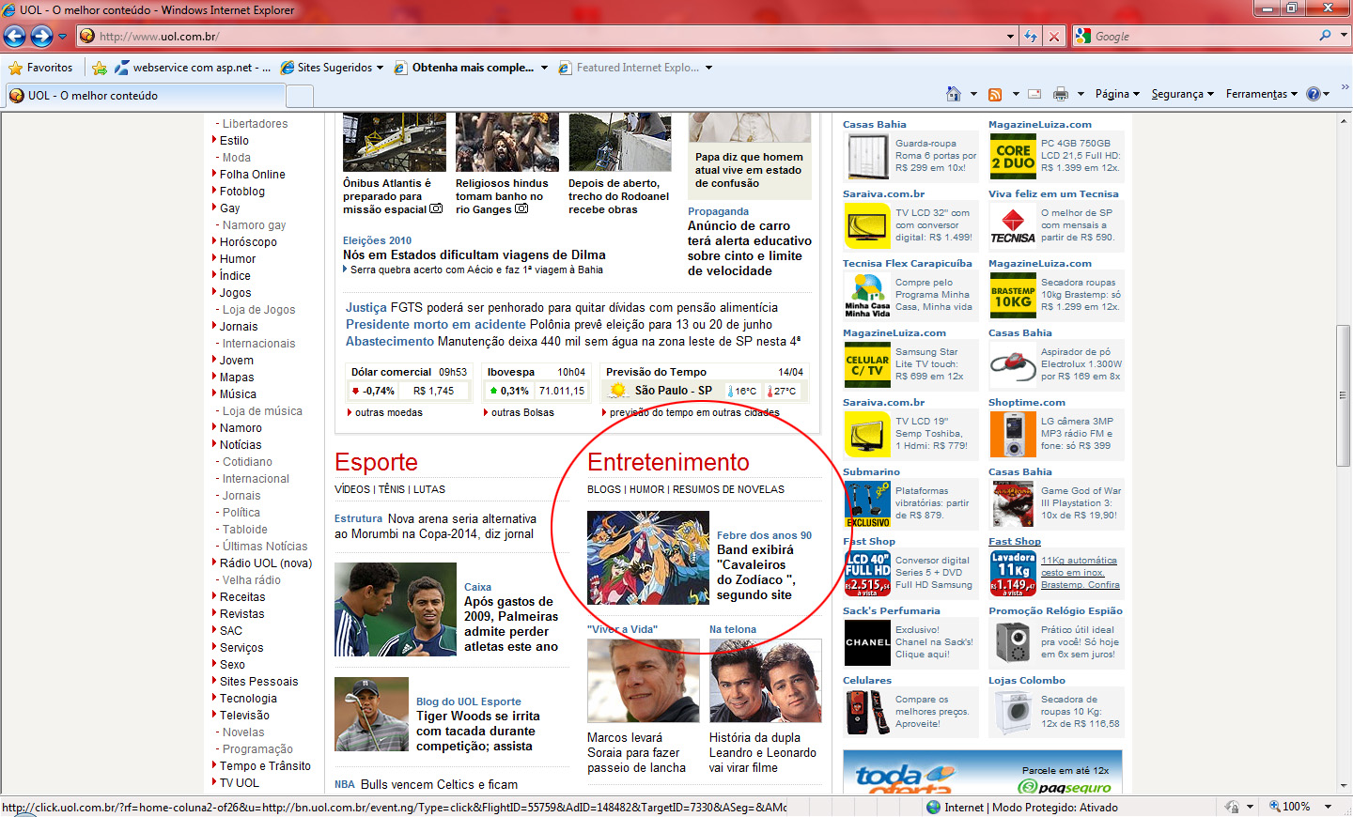Click the Read Mail envelope icon

[x=1034, y=94]
